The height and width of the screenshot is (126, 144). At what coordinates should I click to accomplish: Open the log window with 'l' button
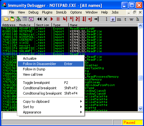tap(106, 19)
